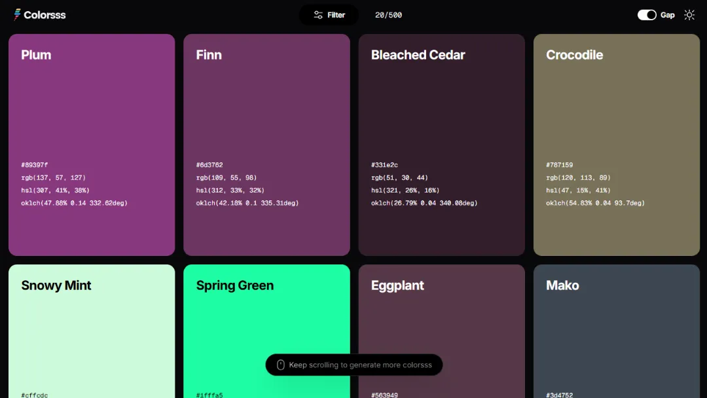This screenshot has height=398, width=707.
Task: Select the Plum color card title
Action: pos(36,55)
